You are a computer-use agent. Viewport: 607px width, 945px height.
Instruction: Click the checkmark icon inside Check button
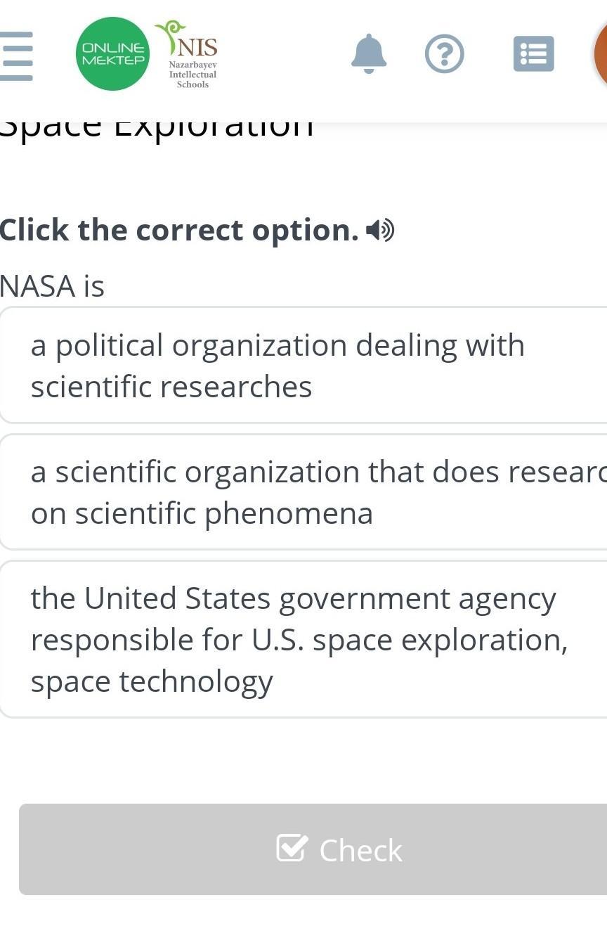(x=292, y=848)
